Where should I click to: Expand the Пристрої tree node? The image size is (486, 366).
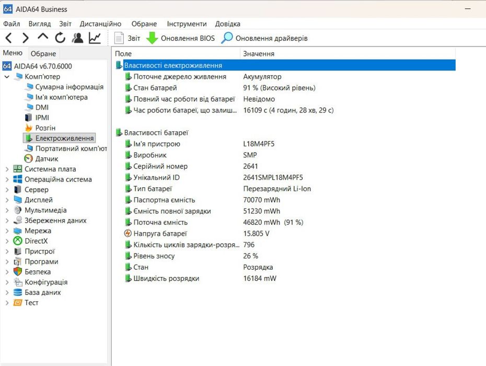tap(7, 251)
